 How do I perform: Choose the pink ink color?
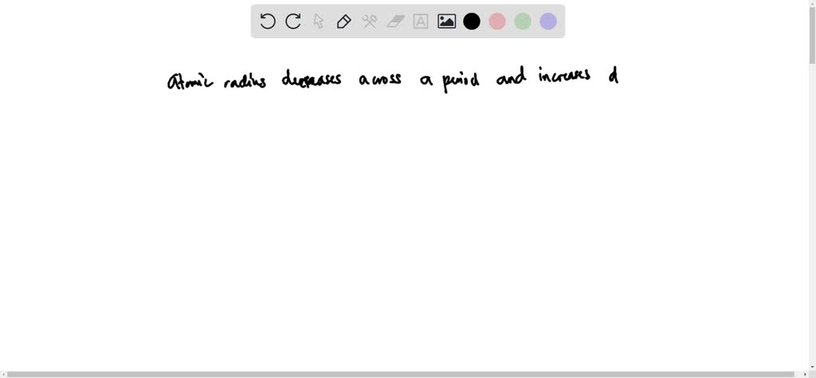coord(497,22)
